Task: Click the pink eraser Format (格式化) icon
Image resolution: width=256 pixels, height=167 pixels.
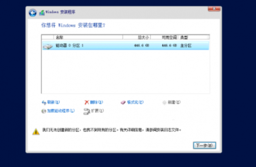Action: [x=123, y=102]
